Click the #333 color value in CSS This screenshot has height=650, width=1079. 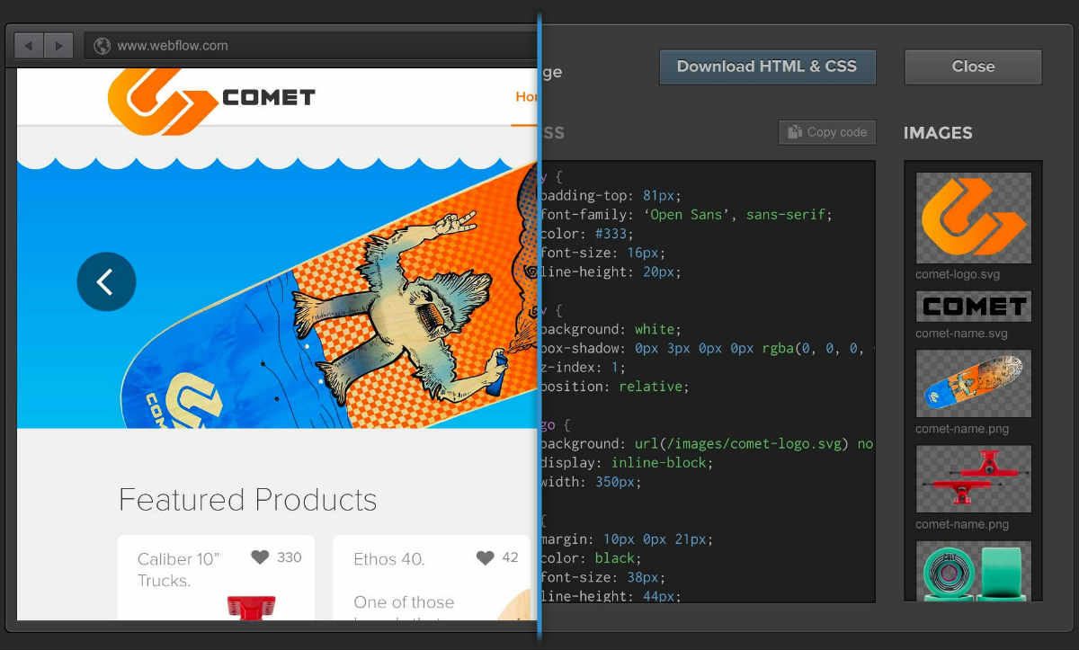(613, 234)
